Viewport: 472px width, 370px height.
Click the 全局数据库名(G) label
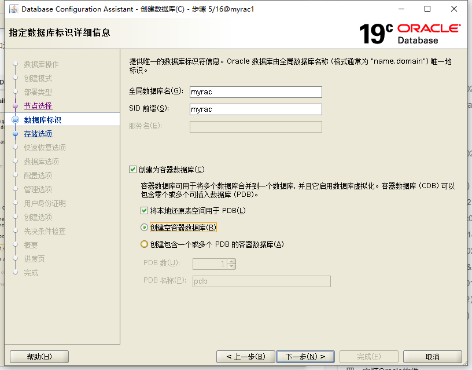point(156,91)
